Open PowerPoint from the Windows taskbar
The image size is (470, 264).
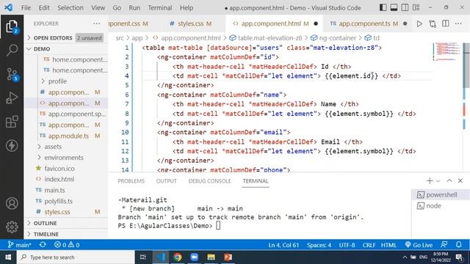[228, 257]
